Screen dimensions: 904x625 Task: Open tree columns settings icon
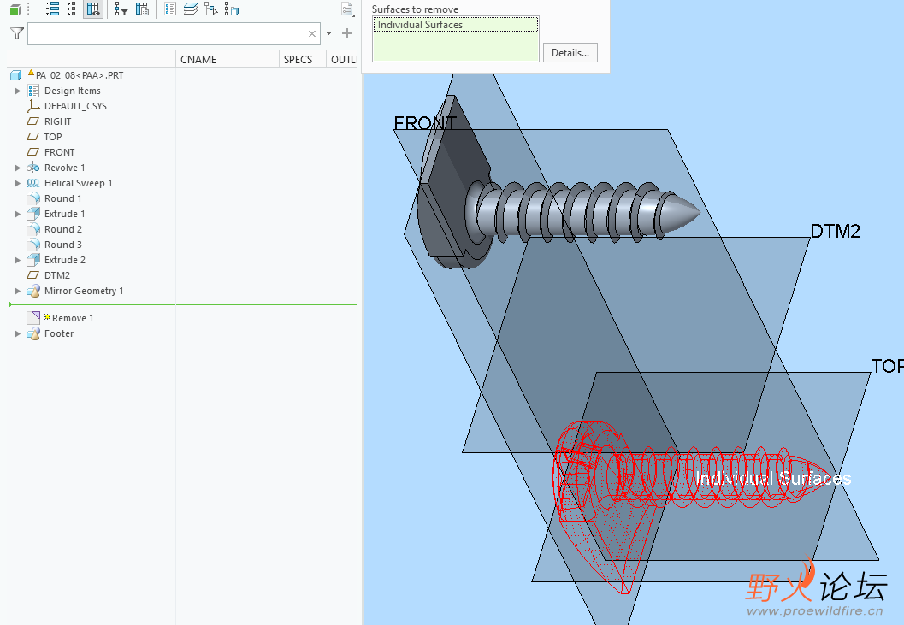coord(142,9)
